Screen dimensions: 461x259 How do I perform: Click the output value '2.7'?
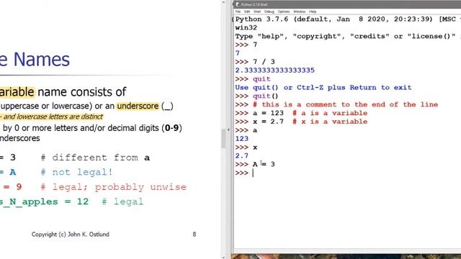click(x=242, y=155)
